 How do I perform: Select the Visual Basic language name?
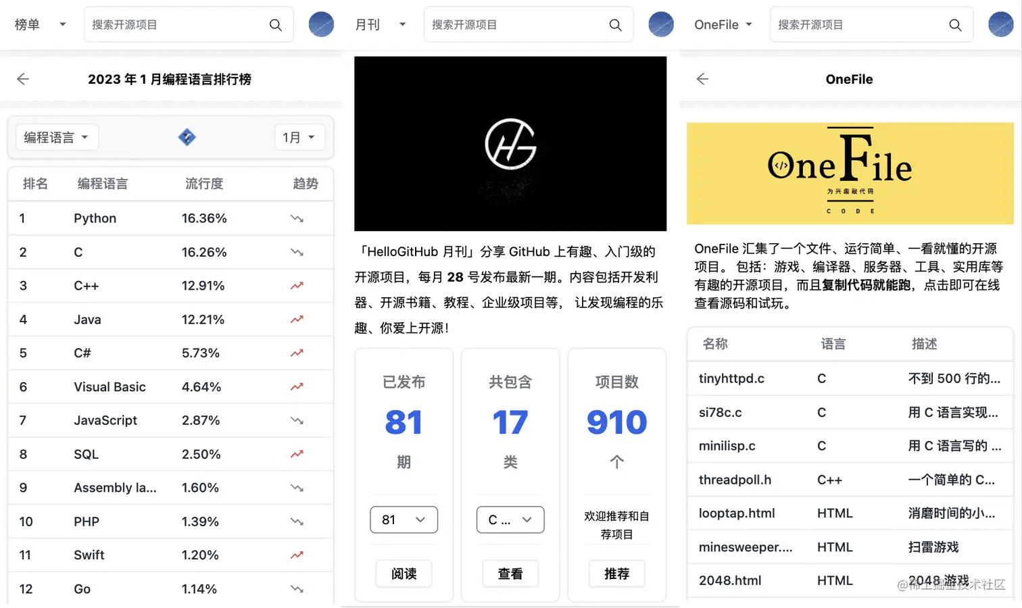[110, 386]
